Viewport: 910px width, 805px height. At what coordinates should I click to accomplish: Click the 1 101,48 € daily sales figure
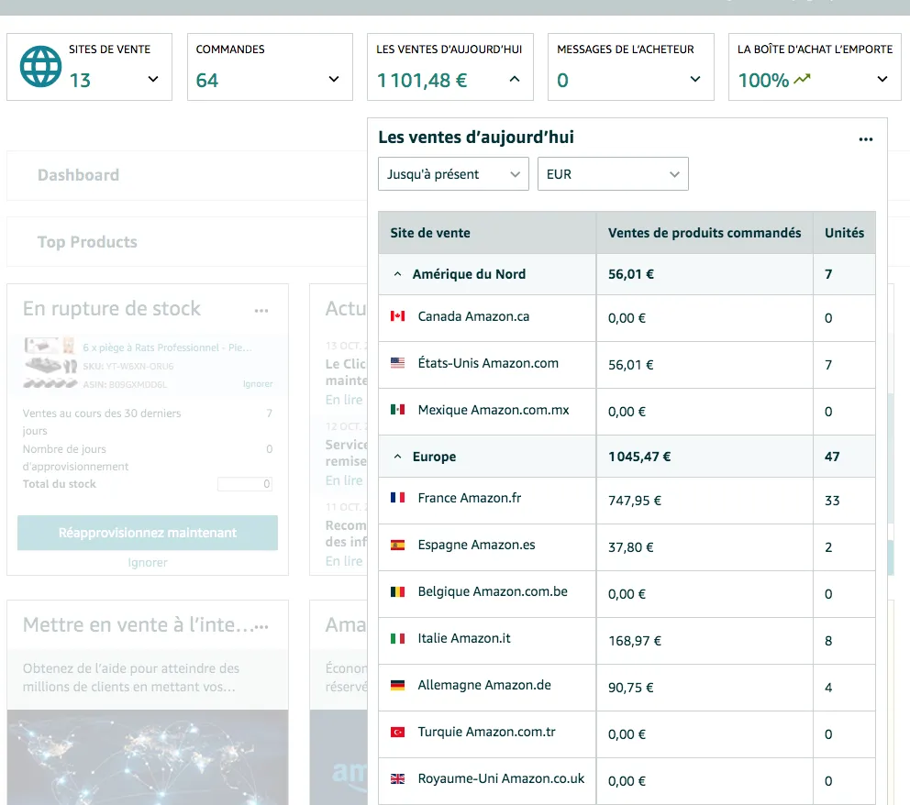[x=422, y=80]
